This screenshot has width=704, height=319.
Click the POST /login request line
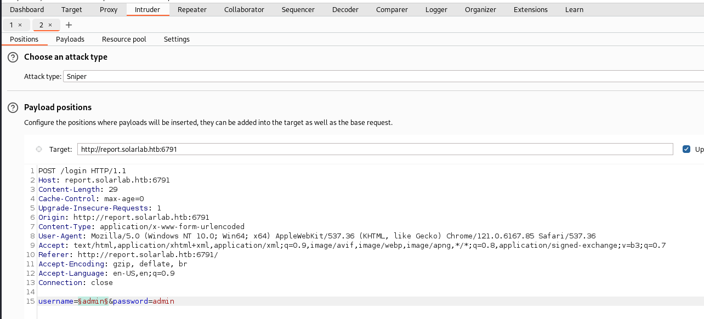click(x=82, y=171)
